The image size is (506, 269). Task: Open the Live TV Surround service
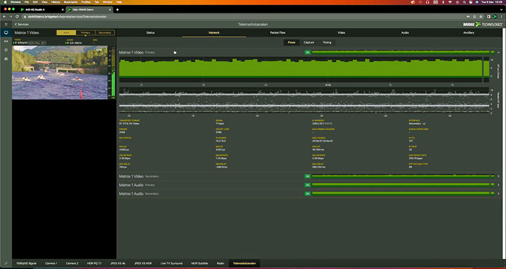[171, 263]
